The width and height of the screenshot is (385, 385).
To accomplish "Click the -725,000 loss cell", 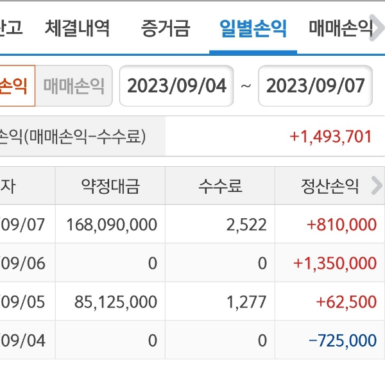I will 342,340.
